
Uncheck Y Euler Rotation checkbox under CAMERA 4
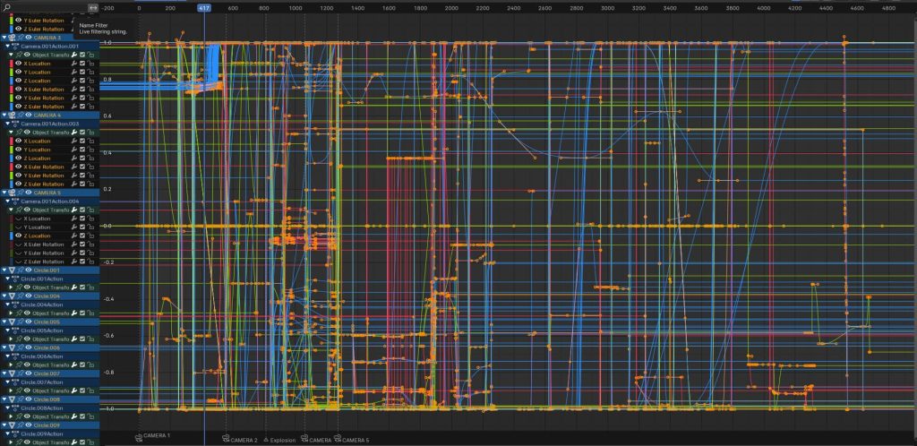click(x=82, y=176)
